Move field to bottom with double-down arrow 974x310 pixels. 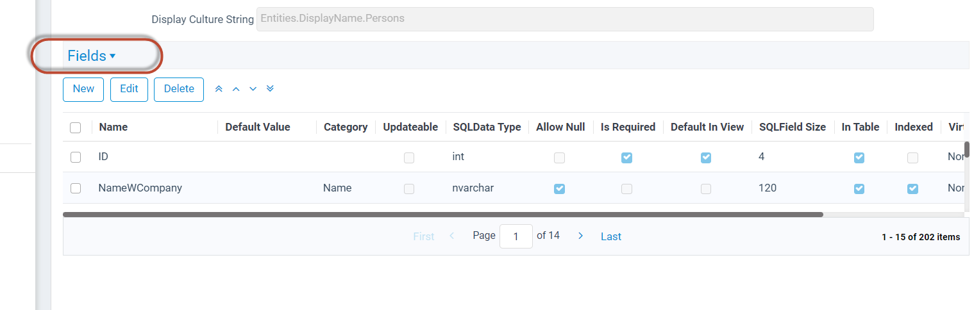point(270,89)
